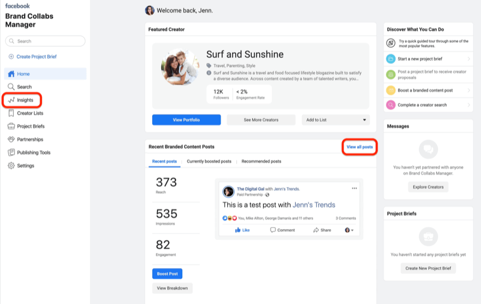481x304 pixels.
Task: Click the Creator Lists bookmark icon
Action: tap(11, 113)
